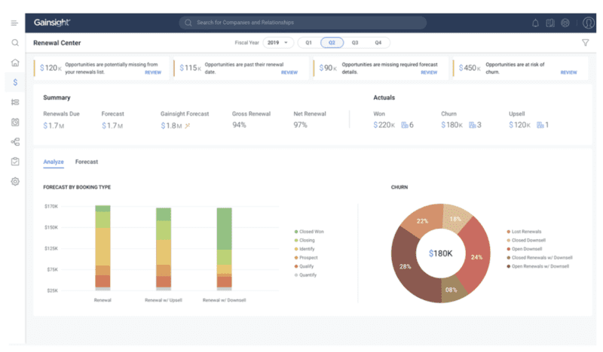Select the Q1 quarter toggle
Viewport: 603px width, 352px height.
(308, 43)
